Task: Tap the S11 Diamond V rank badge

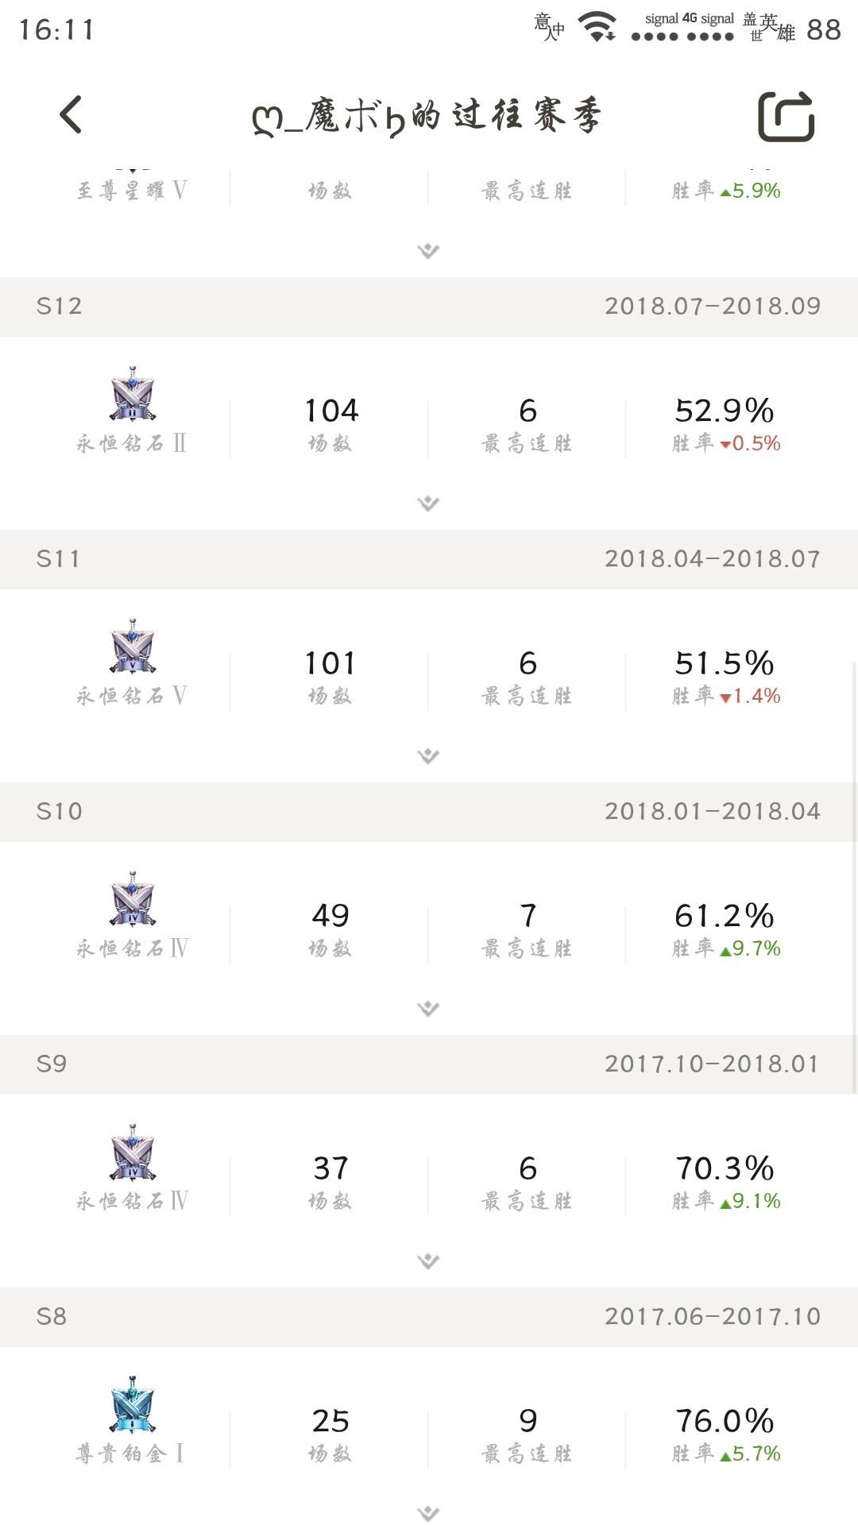Action: (x=133, y=647)
